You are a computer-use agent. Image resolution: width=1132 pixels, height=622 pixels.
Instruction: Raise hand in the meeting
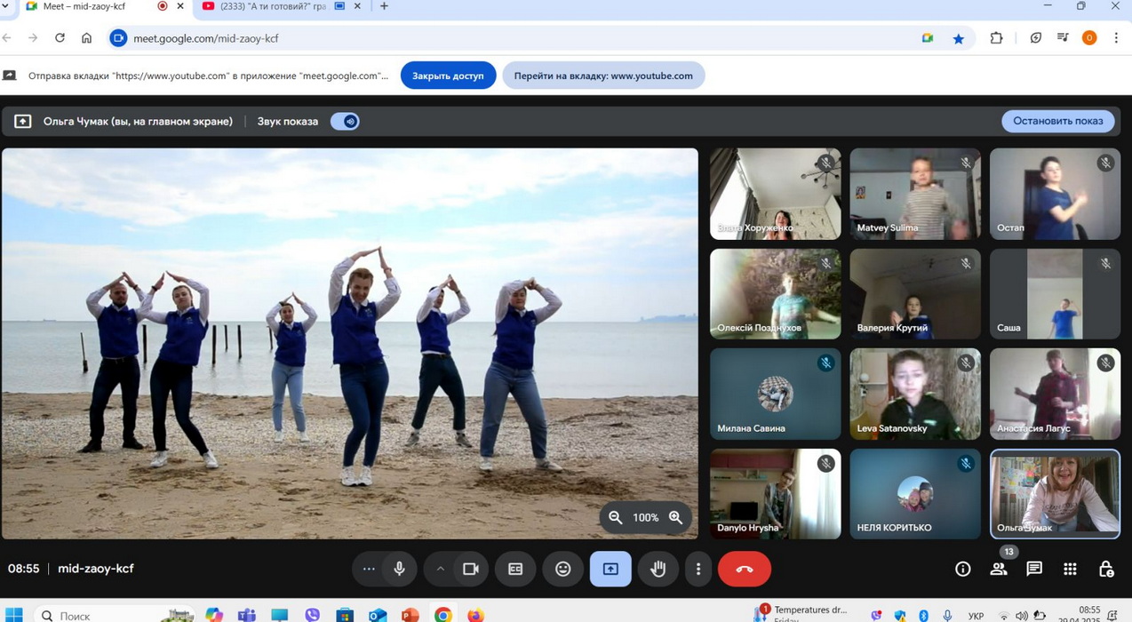(658, 569)
